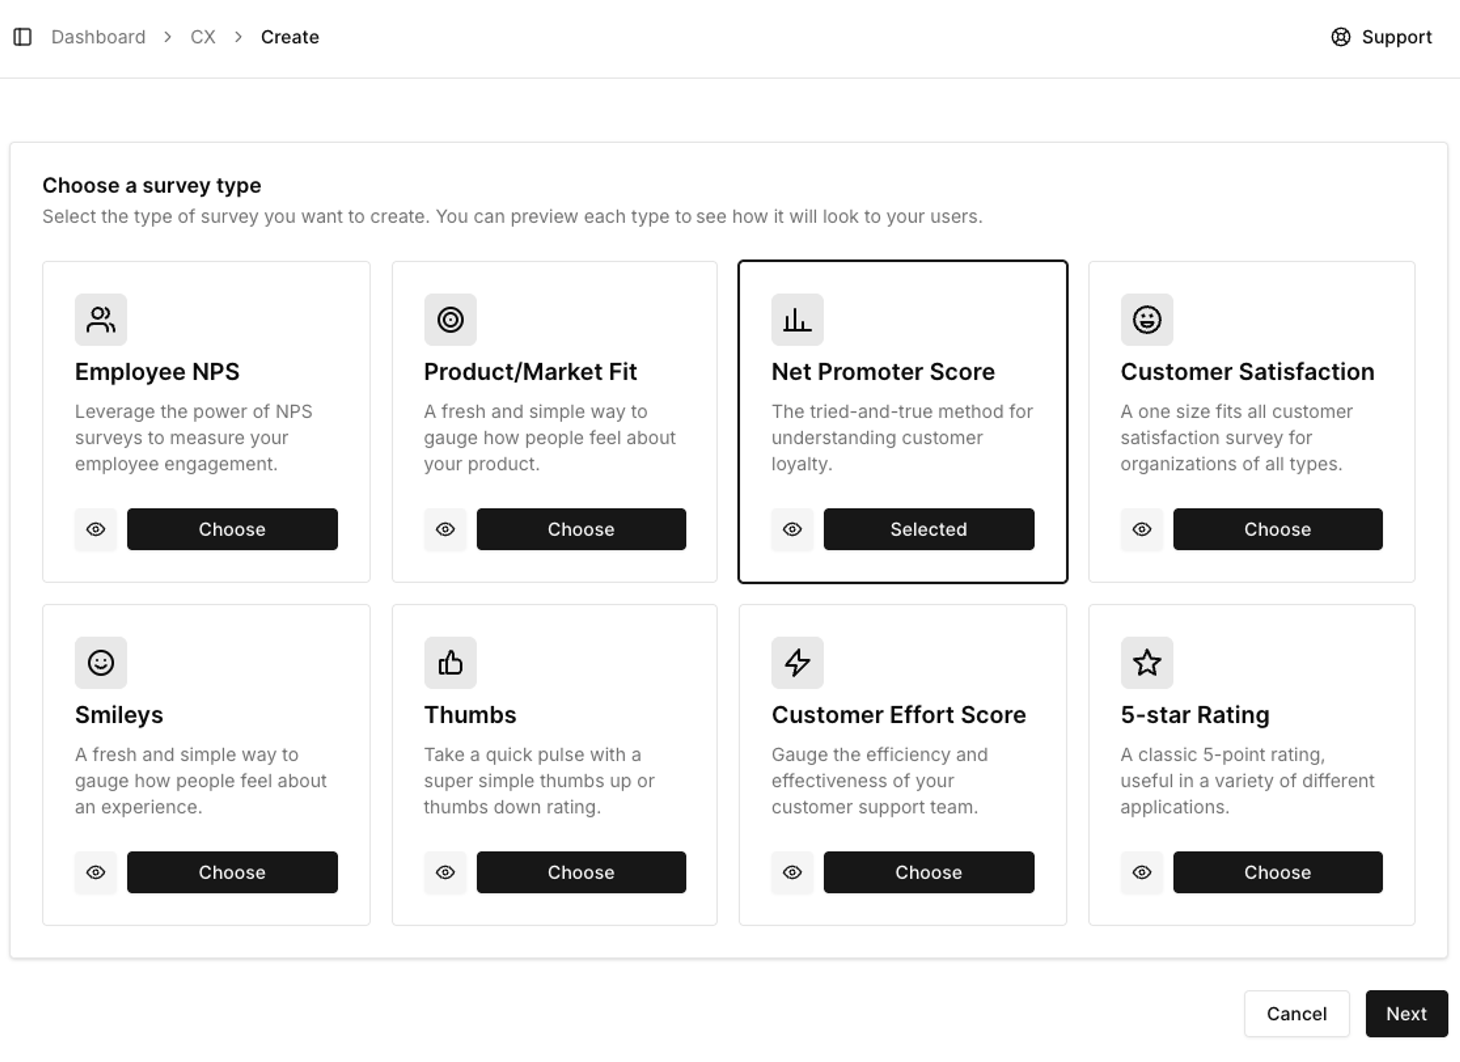The image size is (1460, 1062).
Task: Preview Customer Satisfaction survey eye icon
Action: [1141, 529]
